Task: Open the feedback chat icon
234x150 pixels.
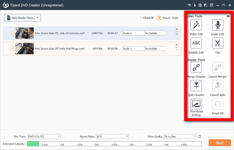Action: tap(206, 5)
